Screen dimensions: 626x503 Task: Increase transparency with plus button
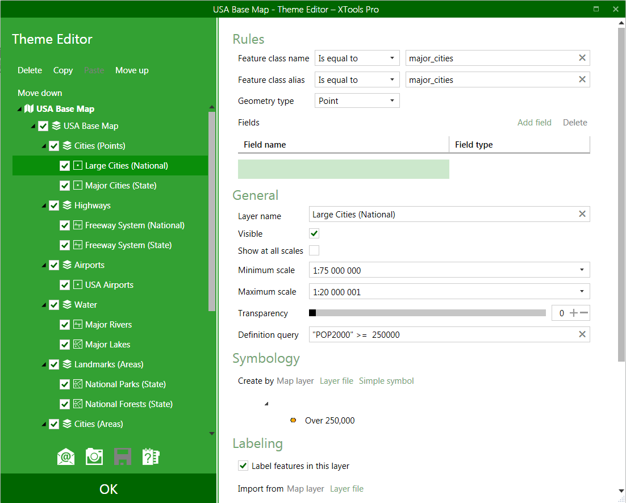point(573,313)
